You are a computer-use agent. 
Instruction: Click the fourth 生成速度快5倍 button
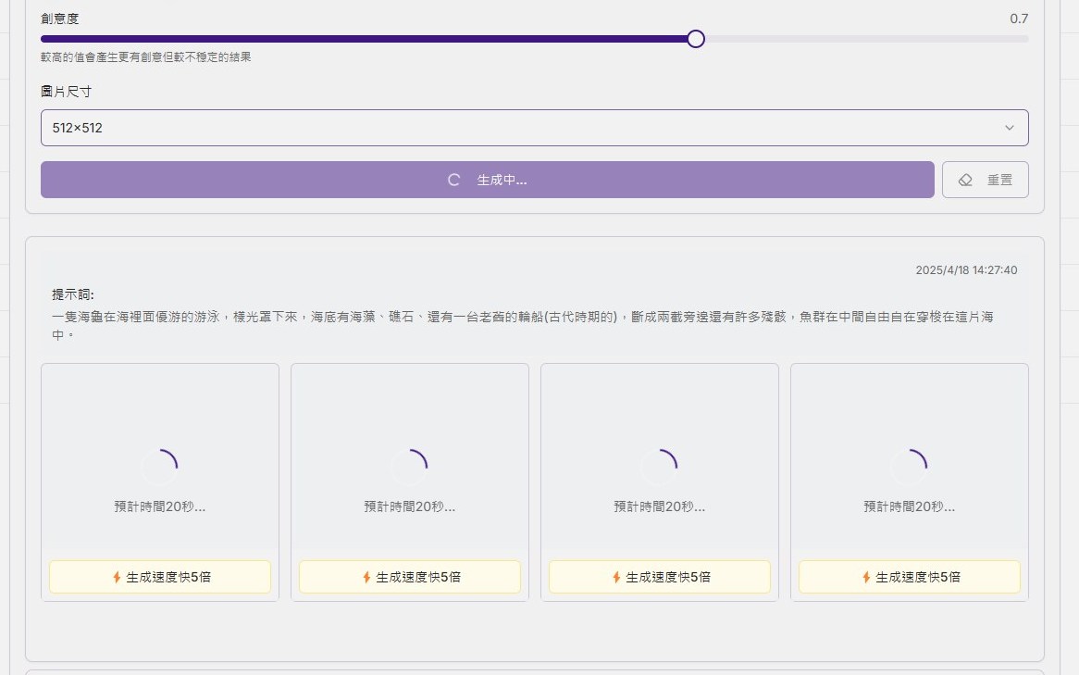tap(909, 577)
